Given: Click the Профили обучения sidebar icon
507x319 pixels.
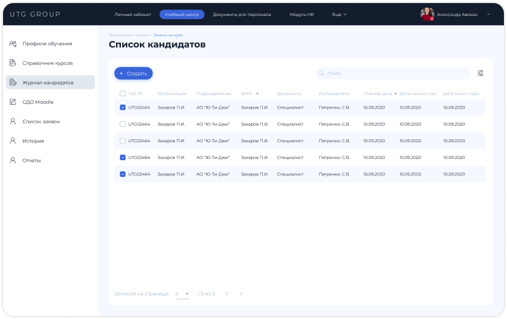Looking at the screenshot, I should pos(13,44).
